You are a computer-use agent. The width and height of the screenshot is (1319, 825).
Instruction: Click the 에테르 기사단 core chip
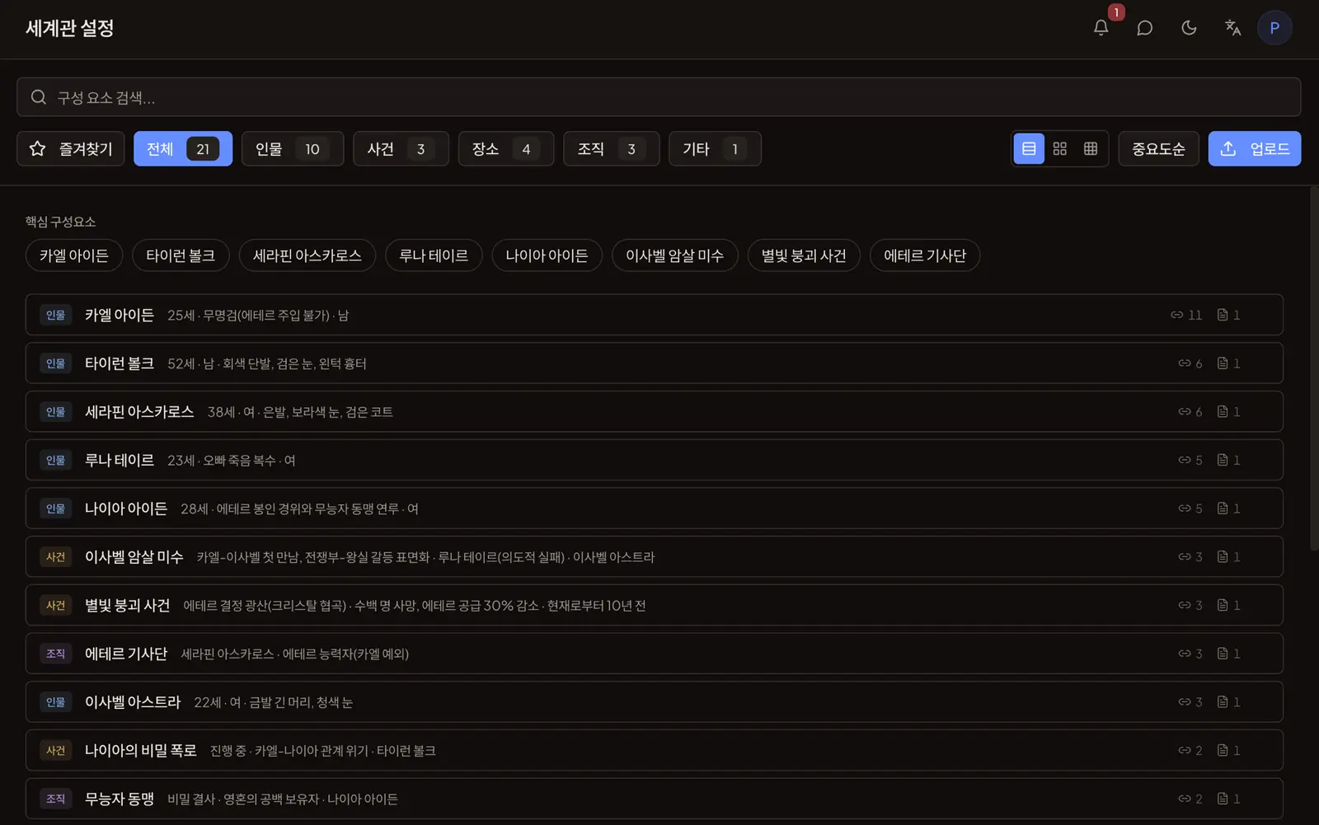(x=925, y=255)
